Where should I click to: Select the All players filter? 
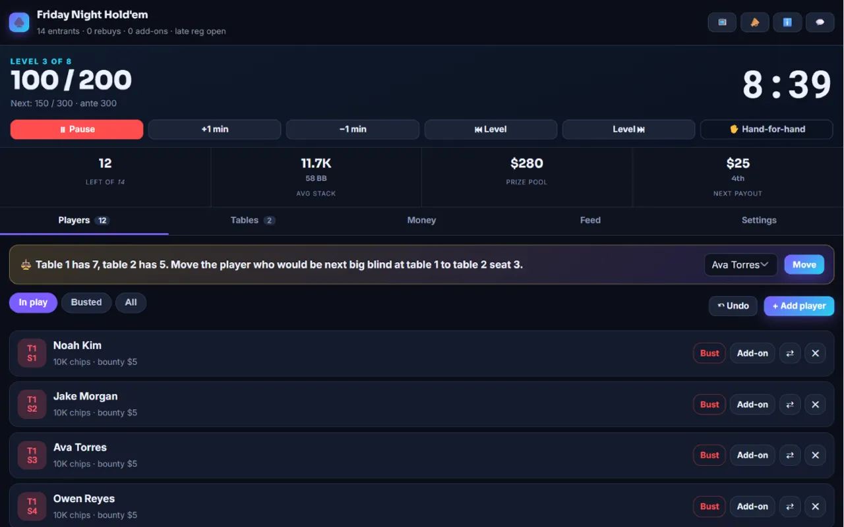tap(131, 302)
